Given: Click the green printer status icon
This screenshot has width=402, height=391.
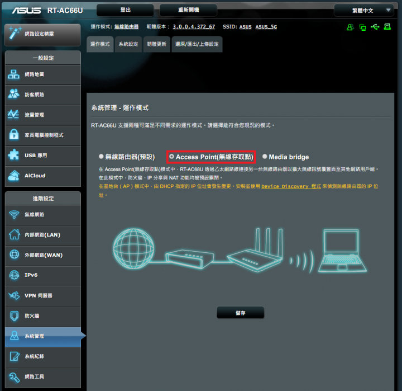Looking at the screenshot, I should pyautogui.click(x=387, y=27).
